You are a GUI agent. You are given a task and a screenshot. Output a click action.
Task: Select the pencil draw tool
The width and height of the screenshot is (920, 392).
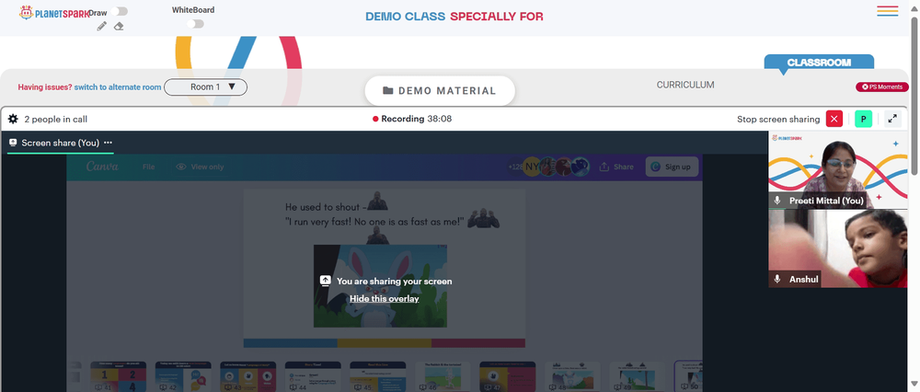pyautogui.click(x=102, y=26)
